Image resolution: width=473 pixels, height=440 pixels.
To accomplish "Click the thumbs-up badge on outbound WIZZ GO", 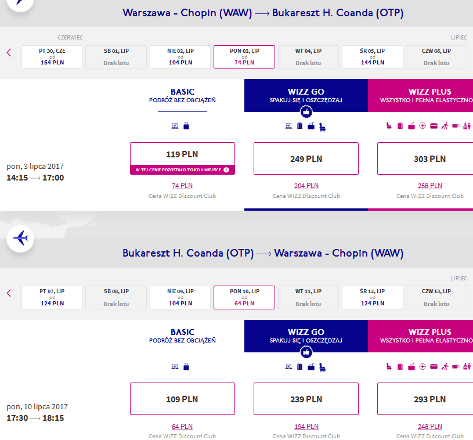I will [306, 112].
